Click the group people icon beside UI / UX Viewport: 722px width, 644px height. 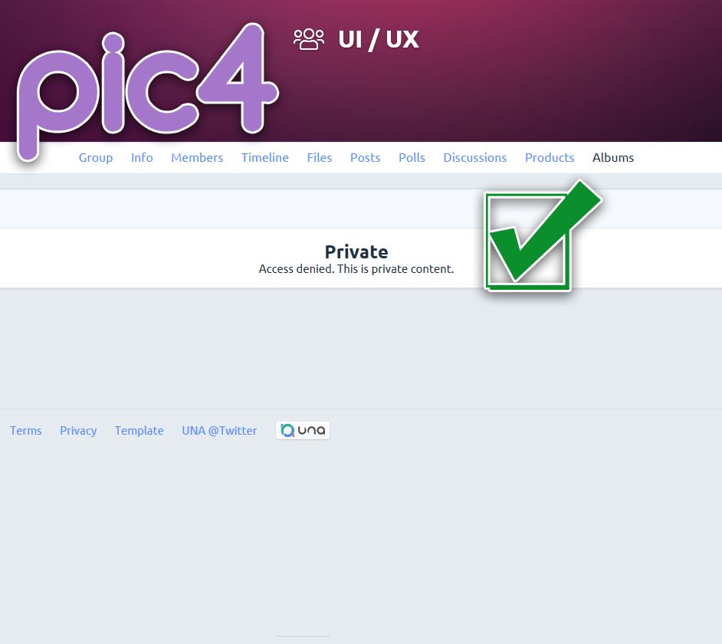click(x=309, y=39)
